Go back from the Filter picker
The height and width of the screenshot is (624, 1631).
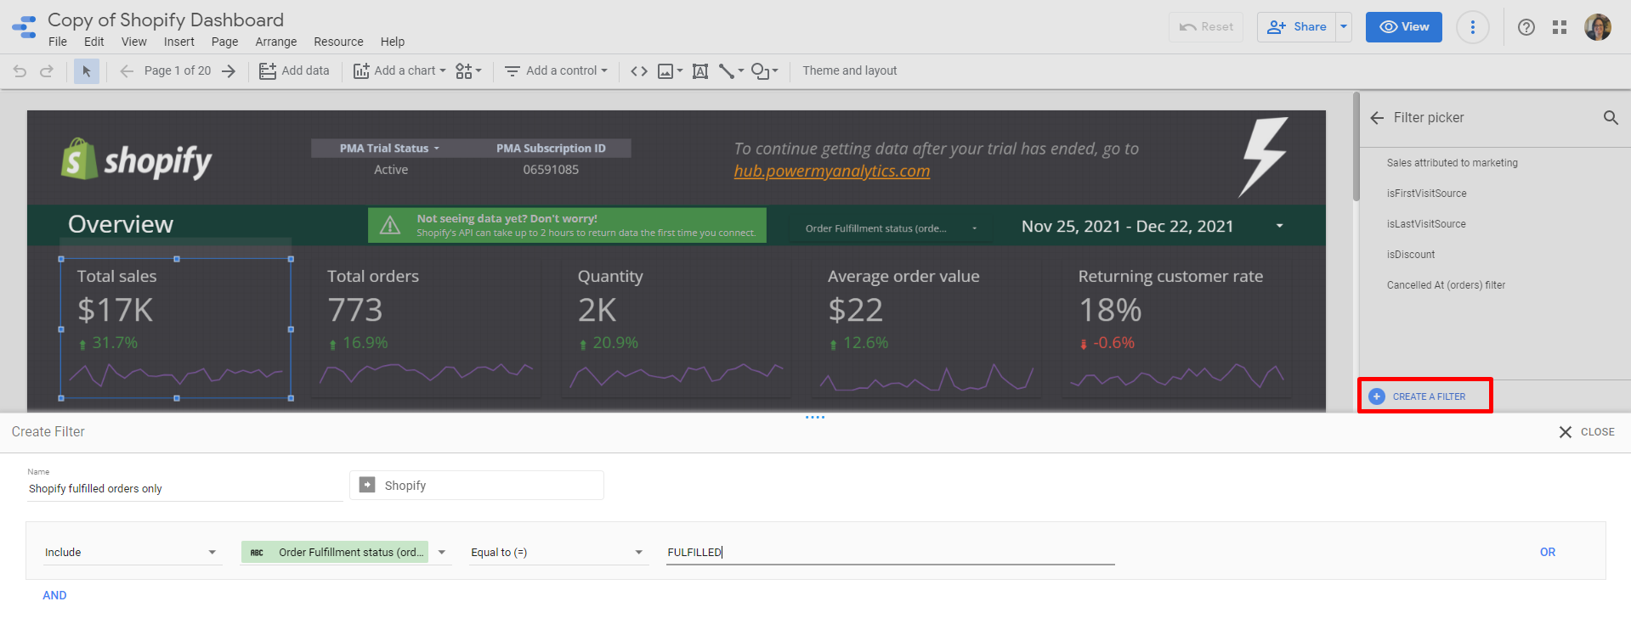coord(1377,118)
